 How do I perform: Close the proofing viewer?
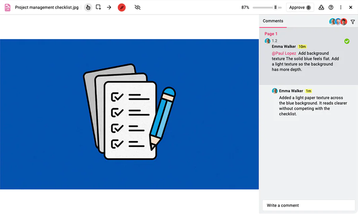(x=351, y=7)
